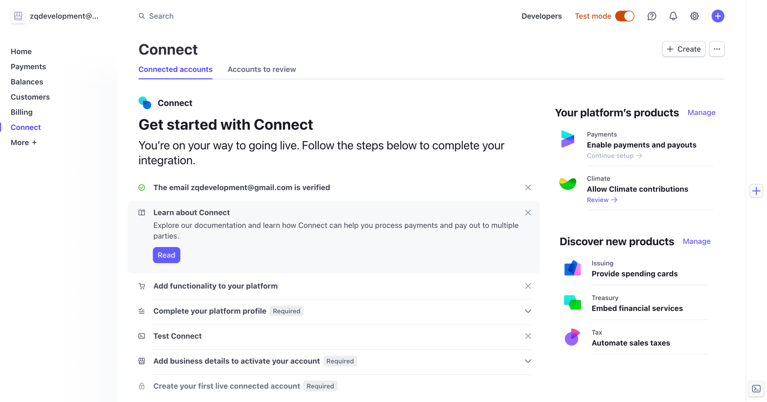
Task: Click the Create button
Action: [683, 49]
